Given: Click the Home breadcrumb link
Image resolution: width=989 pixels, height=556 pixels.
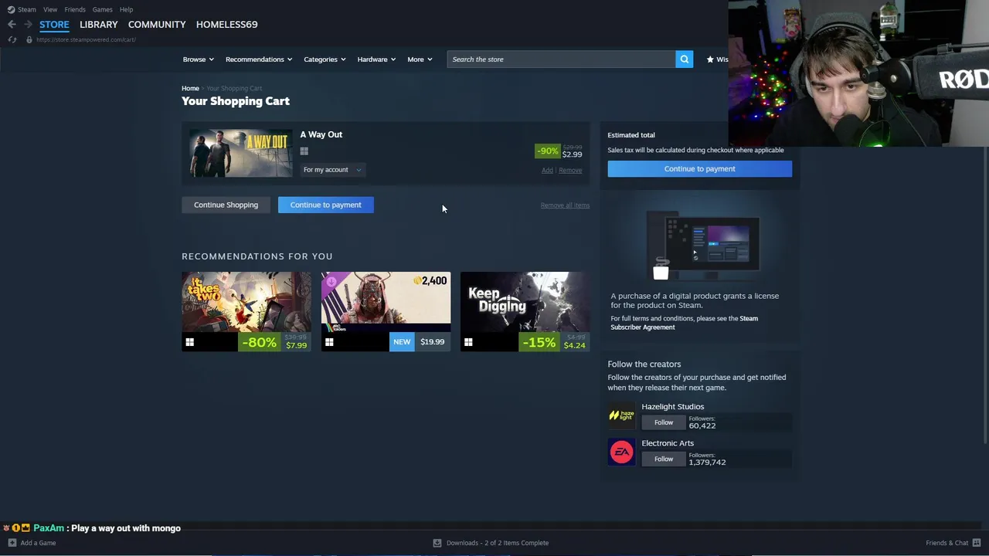Looking at the screenshot, I should coord(190,88).
